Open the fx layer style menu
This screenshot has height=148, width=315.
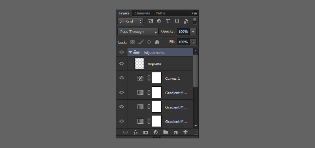(136, 132)
